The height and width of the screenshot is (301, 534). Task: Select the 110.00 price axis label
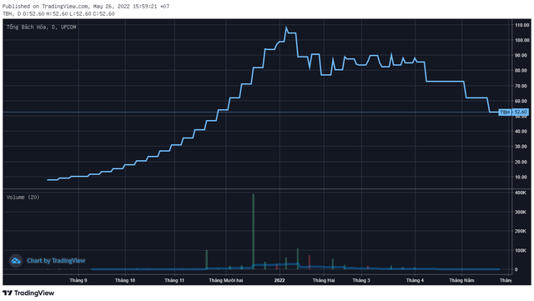(x=522, y=25)
